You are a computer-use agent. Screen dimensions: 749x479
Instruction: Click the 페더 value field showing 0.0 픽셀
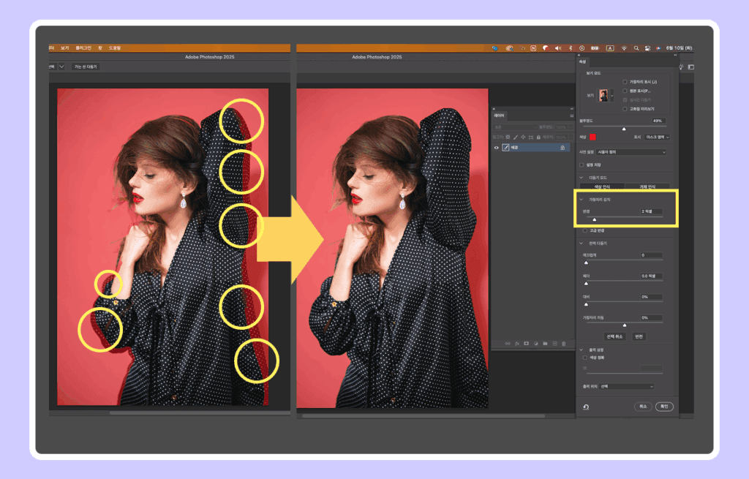point(651,276)
